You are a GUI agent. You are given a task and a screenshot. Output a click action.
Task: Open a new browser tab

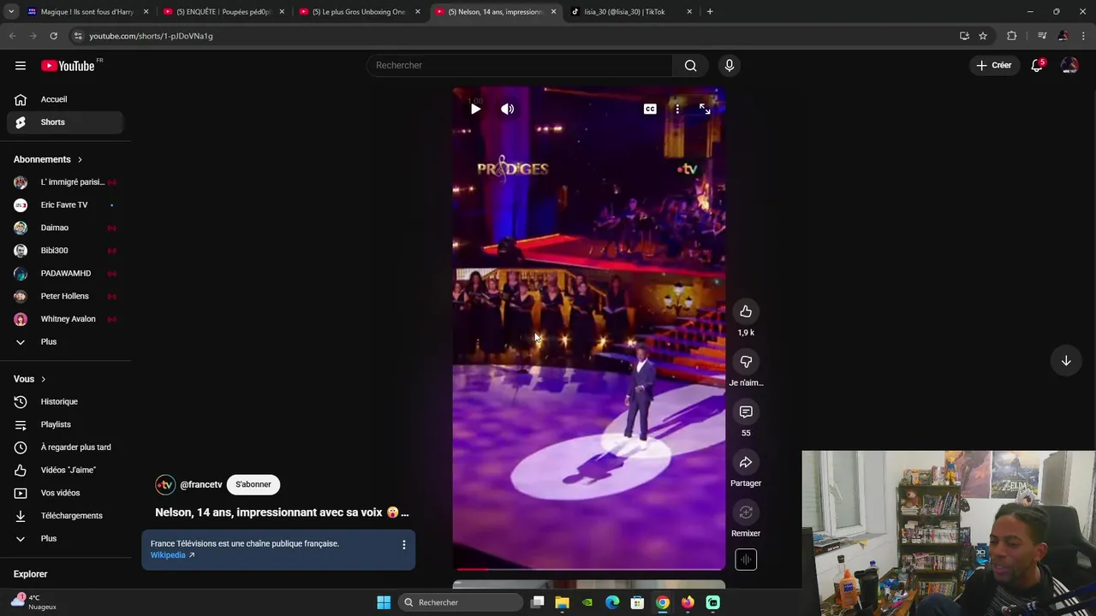coord(710,12)
